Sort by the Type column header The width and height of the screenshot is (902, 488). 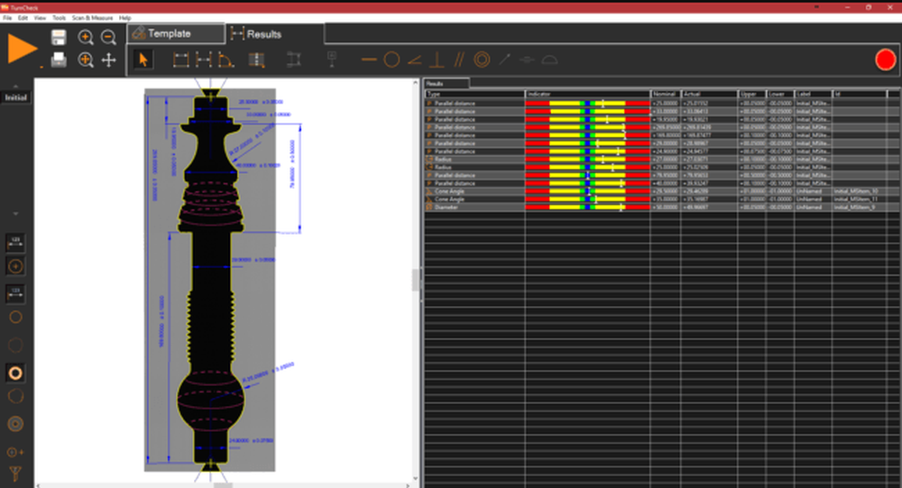click(x=474, y=94)
